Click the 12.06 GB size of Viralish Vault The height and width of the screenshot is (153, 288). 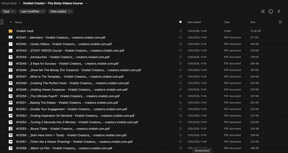255,31
